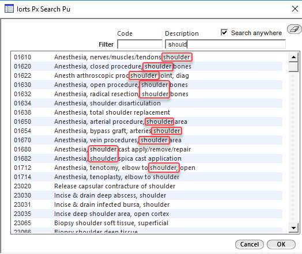Viewport: 302px width, 254px height.
Task: Click the scrollbar down arrow
Action: (293, 228)
